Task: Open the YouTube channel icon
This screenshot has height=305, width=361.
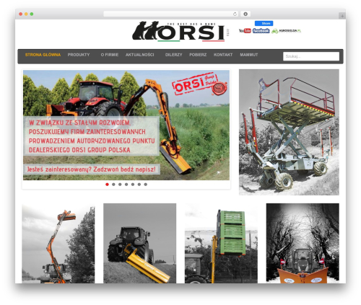Action: point(245,31)
